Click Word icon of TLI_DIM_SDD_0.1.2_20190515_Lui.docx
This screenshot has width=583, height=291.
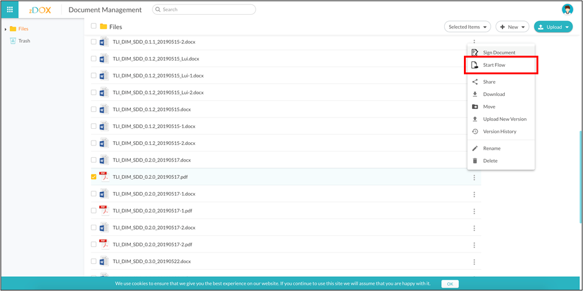tap(104, 59)
